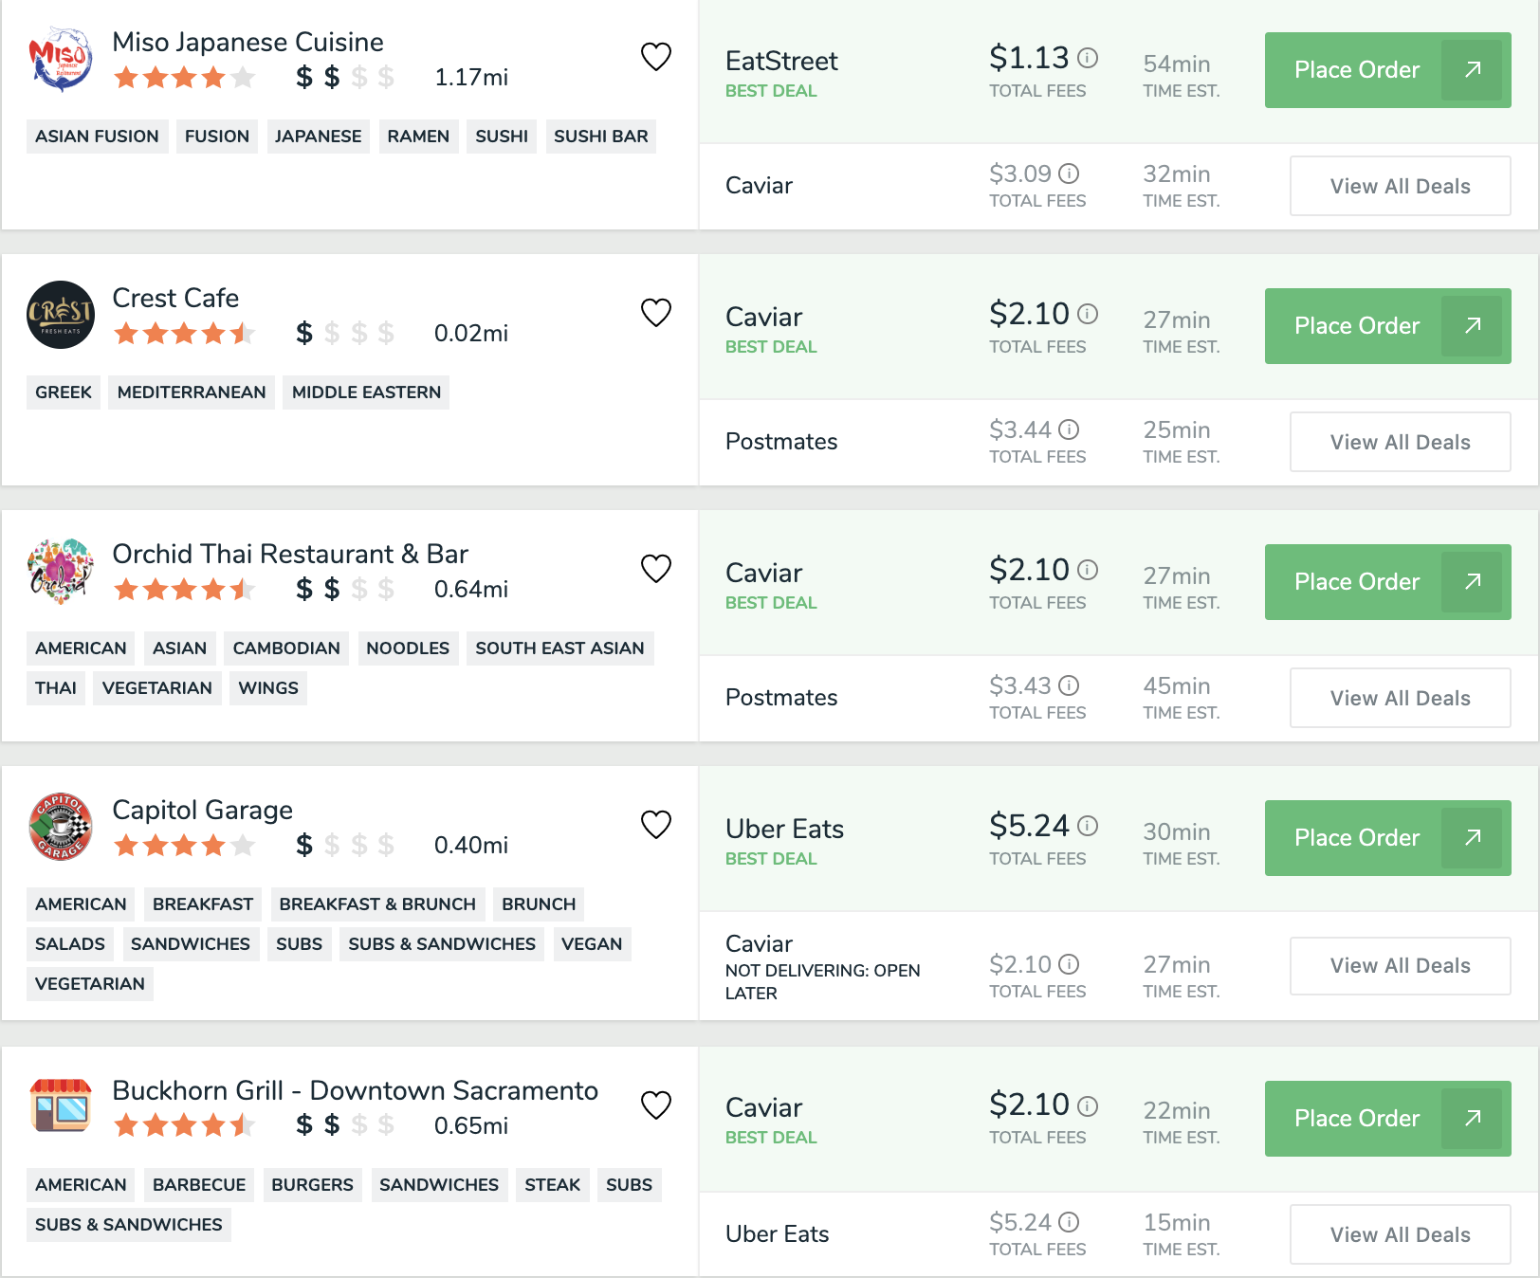Select the THAI cuisine tag
The width and height of the screenshot is (1540, 1278).
(x=56, y=688)
